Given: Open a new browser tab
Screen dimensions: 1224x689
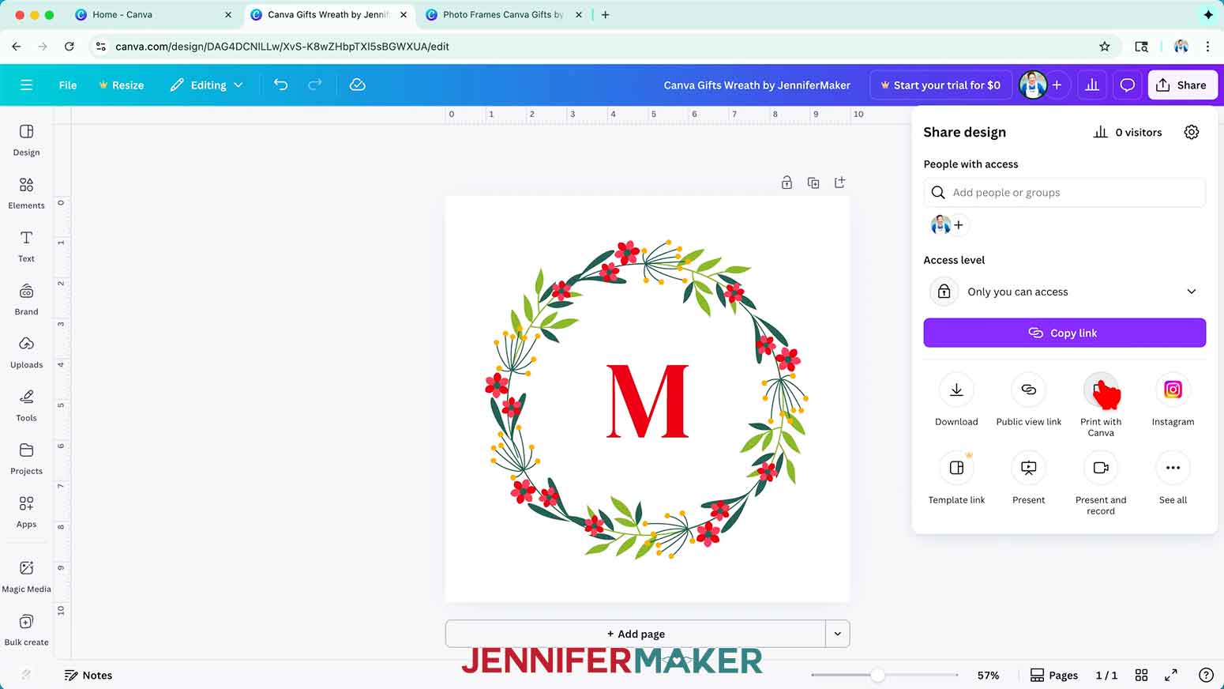Looking at the screenshot, I should point(606,14).
